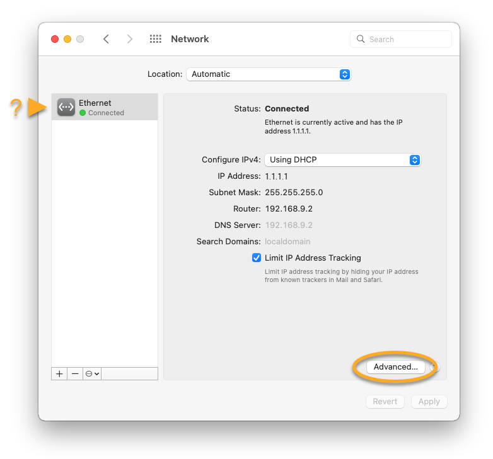Open the Configure IPv4 dropdown
Viewport: 493px width, 459px height.
(x=342, y=160)
